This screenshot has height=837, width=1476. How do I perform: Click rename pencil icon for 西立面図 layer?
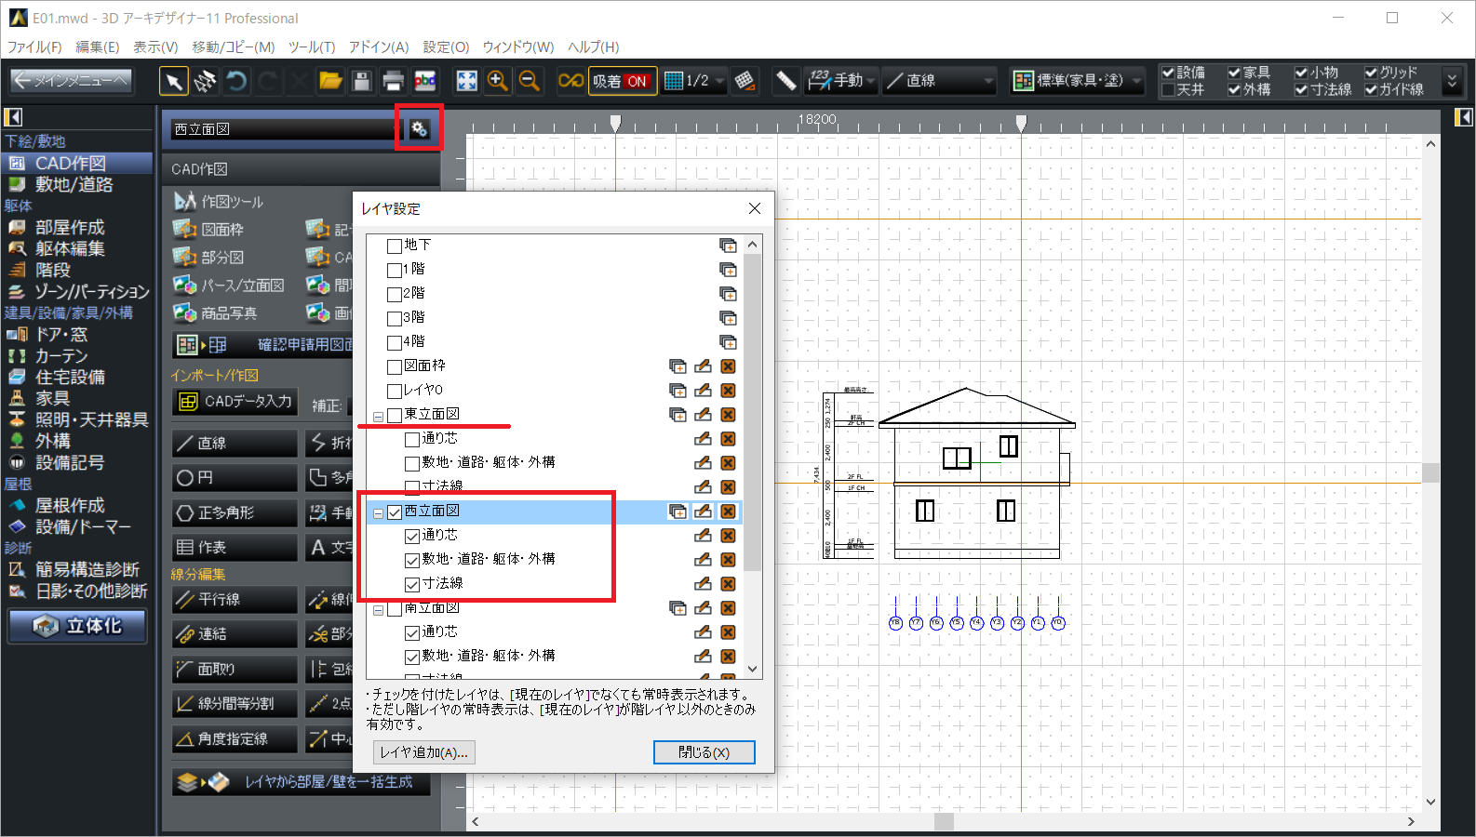703,511
